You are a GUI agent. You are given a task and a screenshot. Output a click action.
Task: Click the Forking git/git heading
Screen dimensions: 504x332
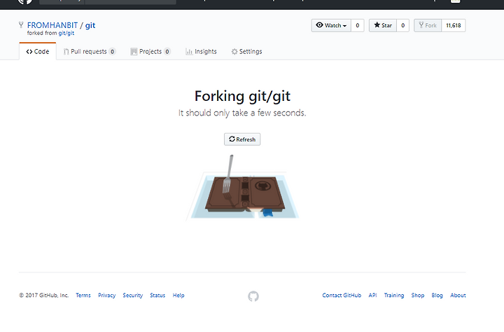coord(242,96)
